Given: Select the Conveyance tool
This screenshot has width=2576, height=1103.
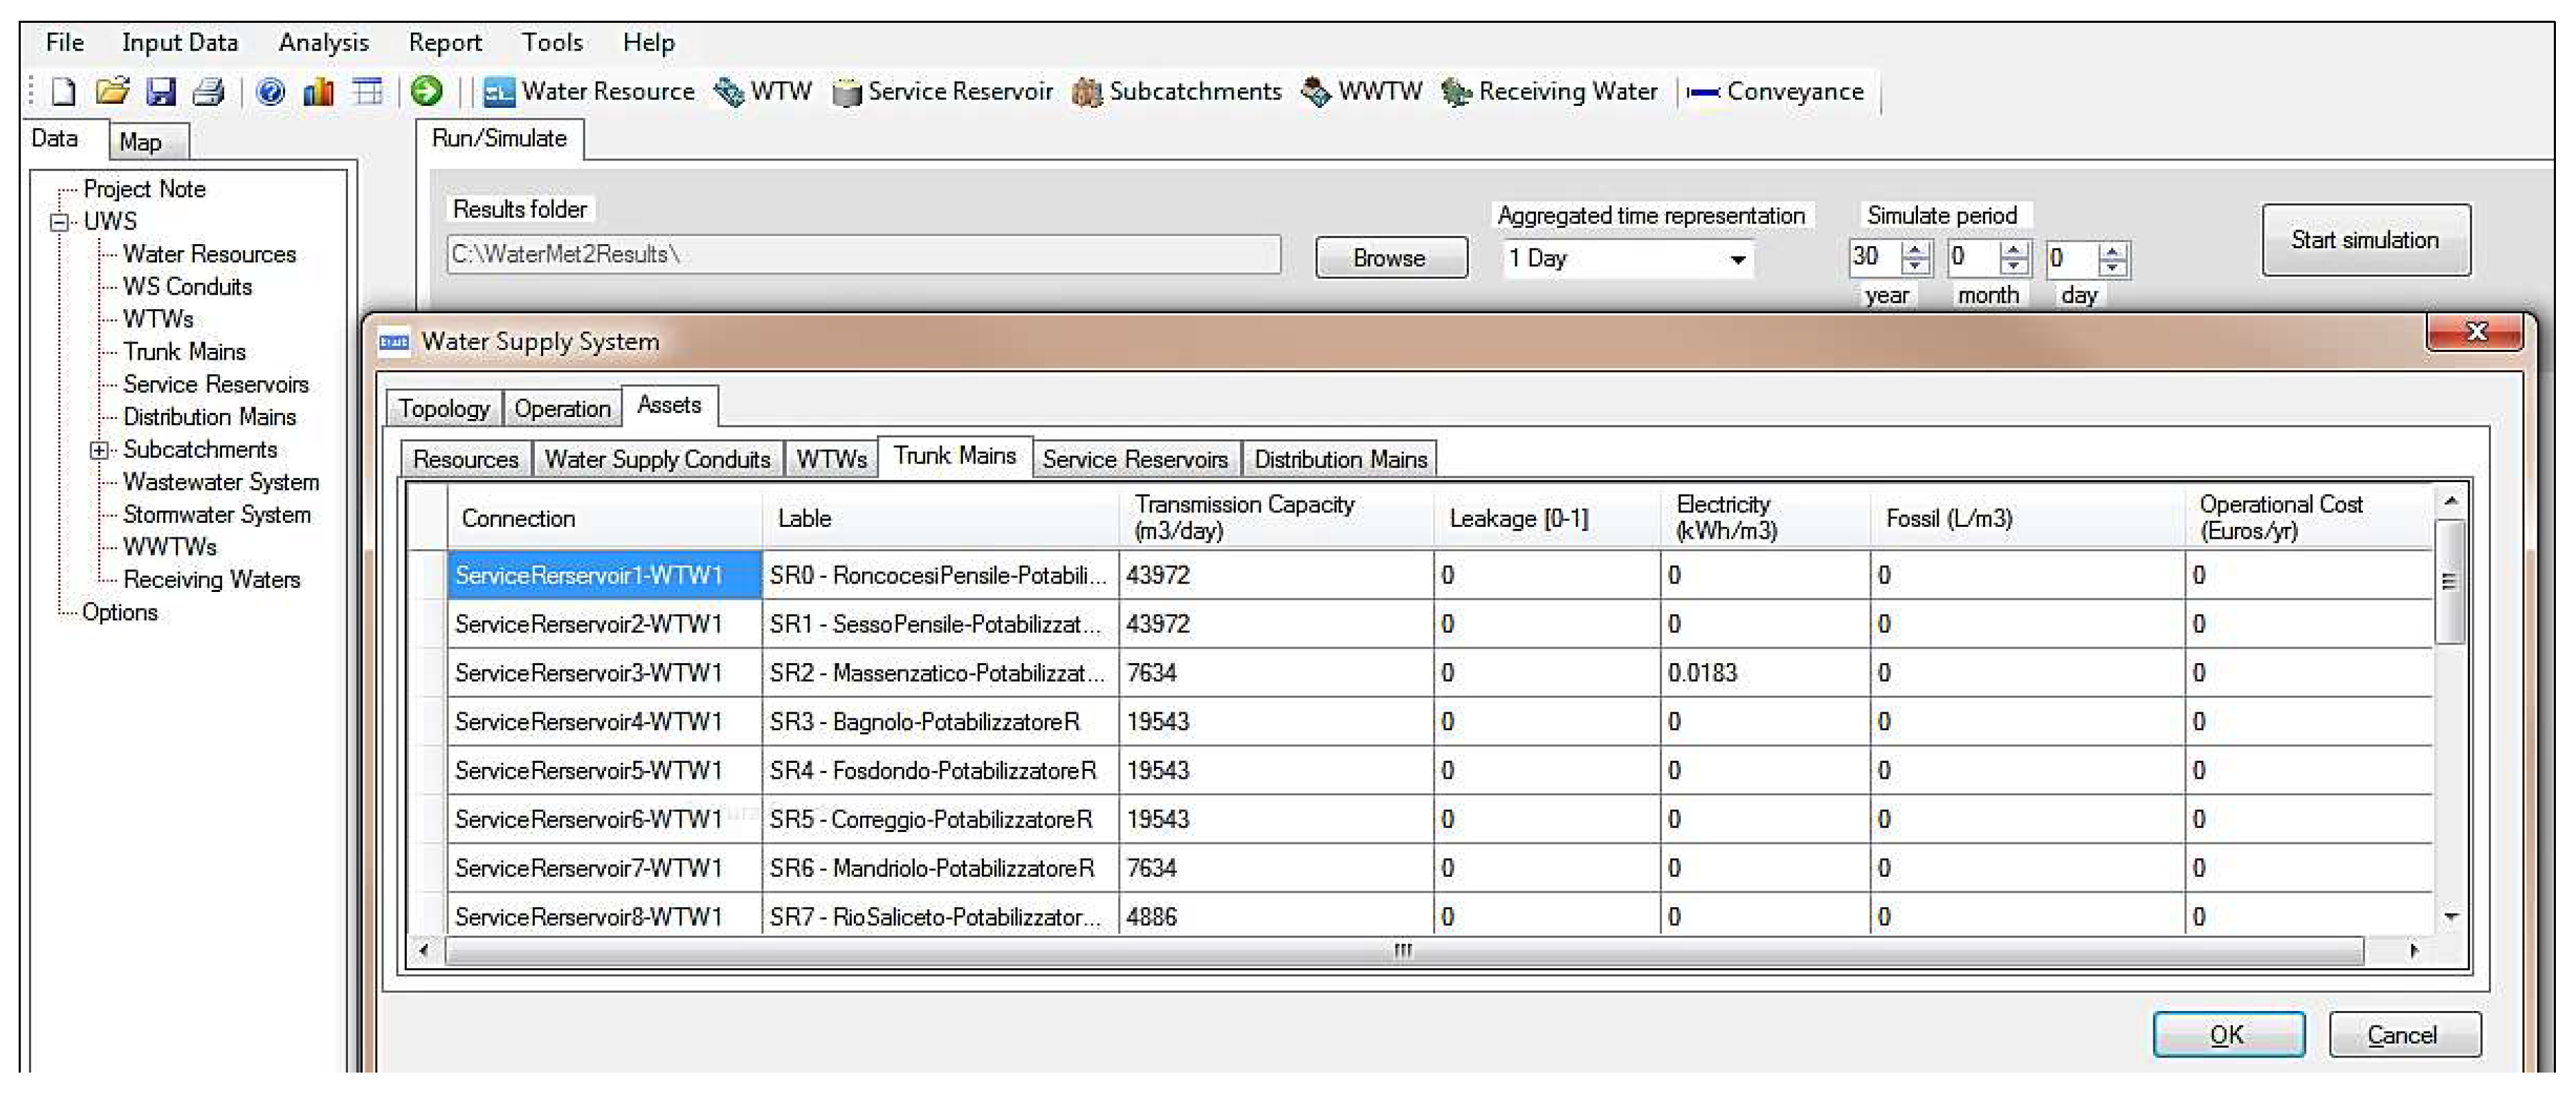Looking at the screenshot, I should pyautogui.click(x=1775, y=92).
